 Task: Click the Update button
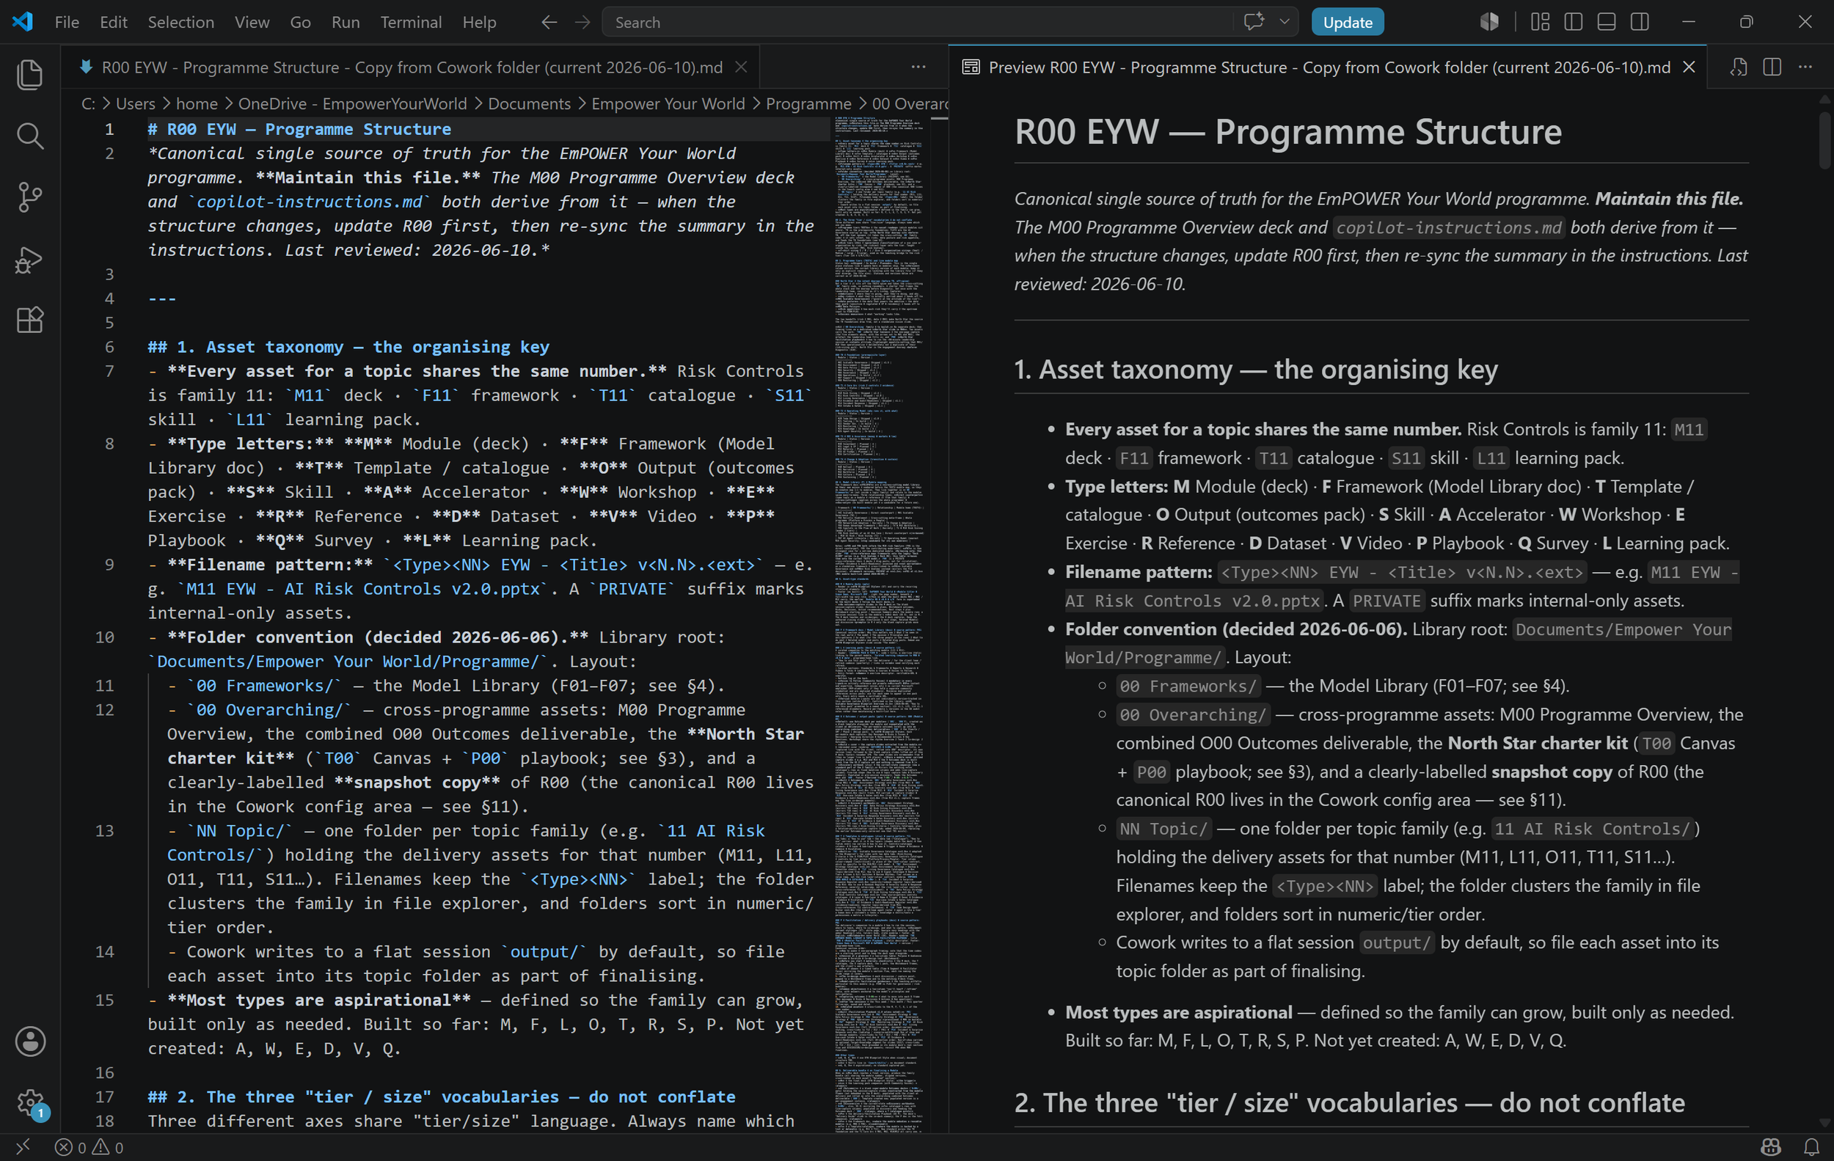click(x=1347, y=22)
